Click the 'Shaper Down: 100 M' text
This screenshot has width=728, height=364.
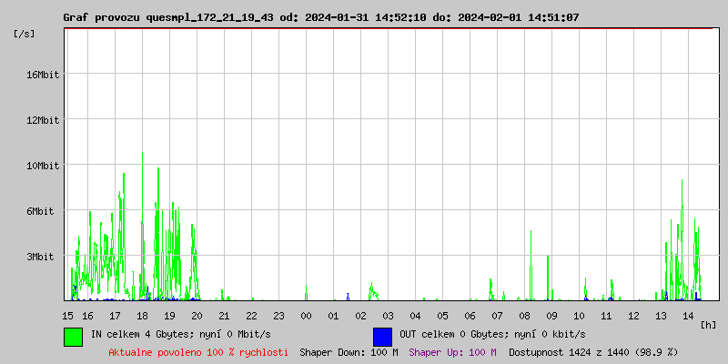(349, 352)
